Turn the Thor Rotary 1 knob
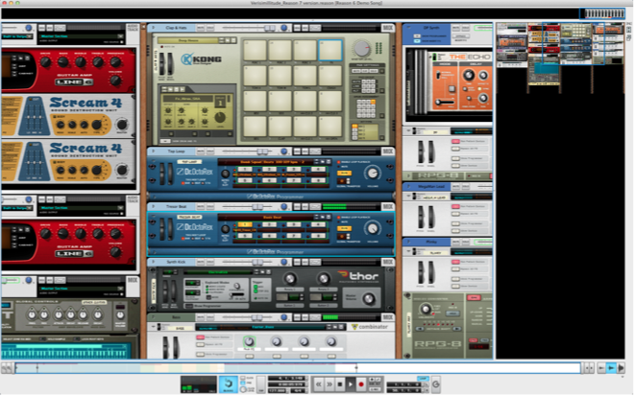The image size is (635, 396). click(289, 279)
